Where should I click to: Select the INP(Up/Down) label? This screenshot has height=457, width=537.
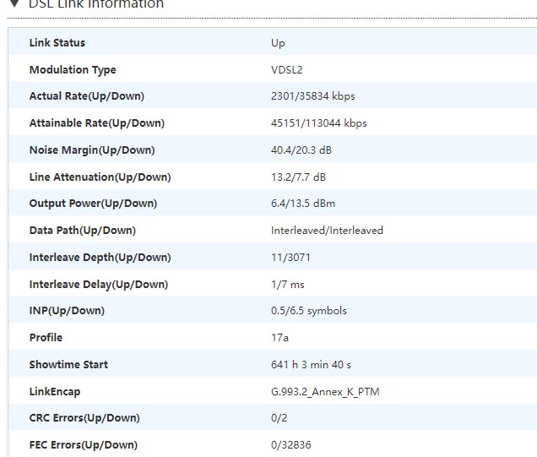(67, 311)
